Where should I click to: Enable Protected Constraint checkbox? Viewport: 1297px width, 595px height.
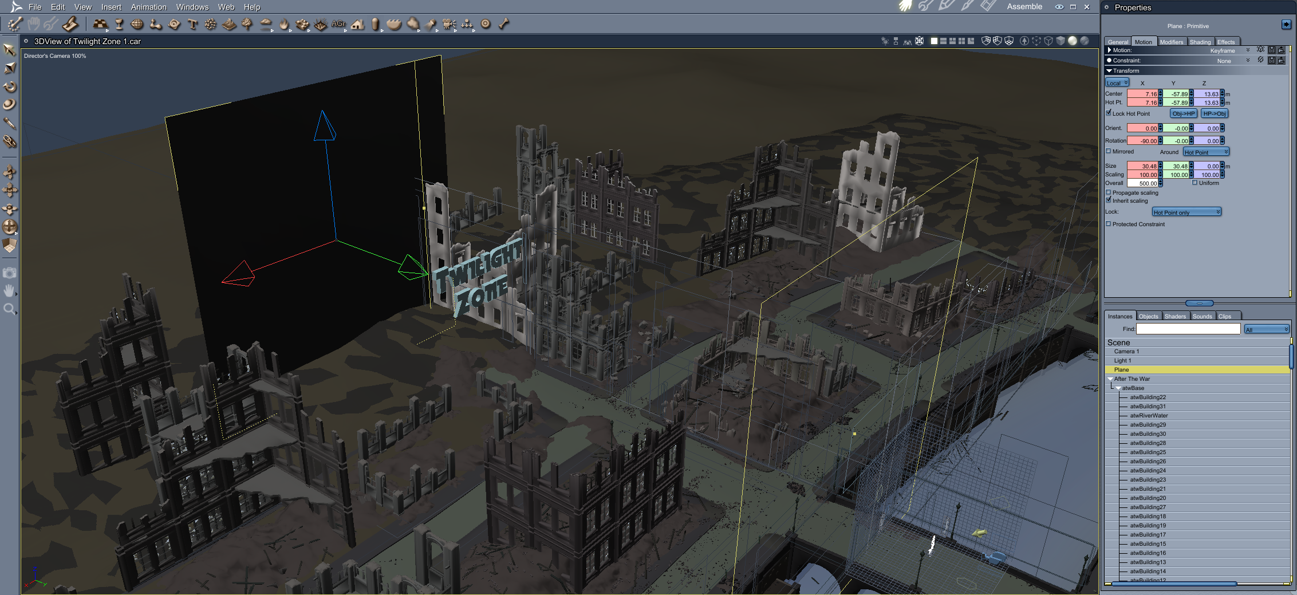1109,224
